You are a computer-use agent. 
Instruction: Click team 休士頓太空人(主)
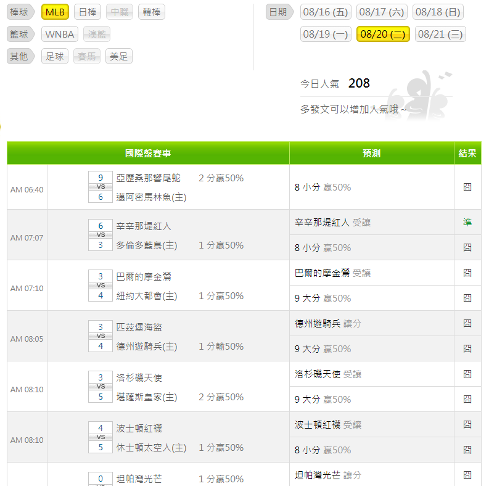point(151,447)
